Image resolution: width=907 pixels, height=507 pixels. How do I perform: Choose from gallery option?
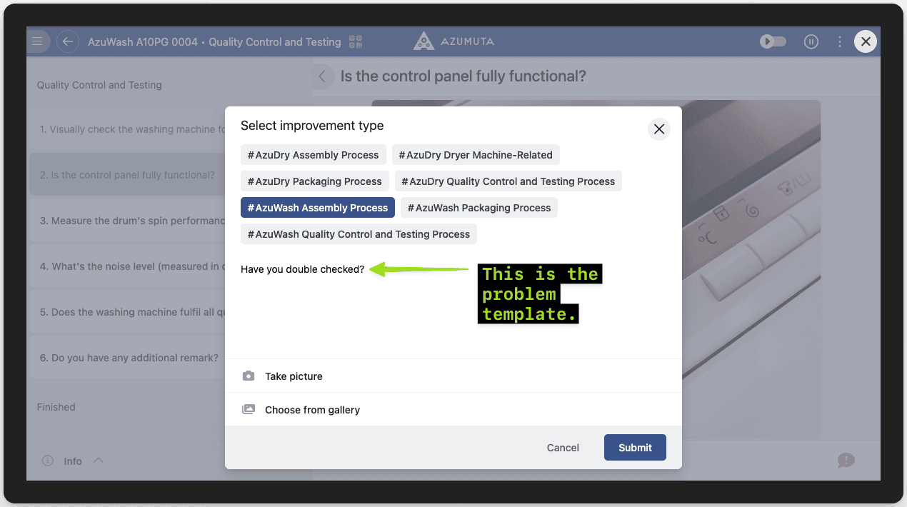(312, 410)
